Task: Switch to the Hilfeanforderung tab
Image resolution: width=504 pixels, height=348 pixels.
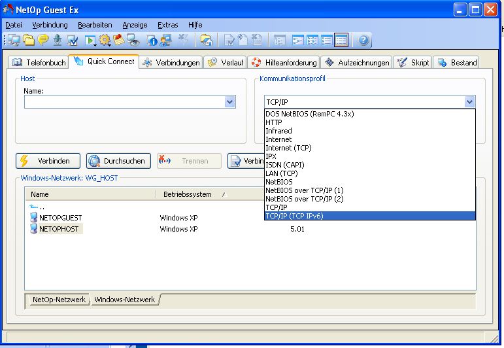Action: coord(284,62)
